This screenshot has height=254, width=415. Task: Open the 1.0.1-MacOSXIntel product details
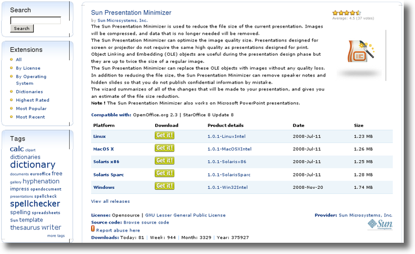click(229, 149)
